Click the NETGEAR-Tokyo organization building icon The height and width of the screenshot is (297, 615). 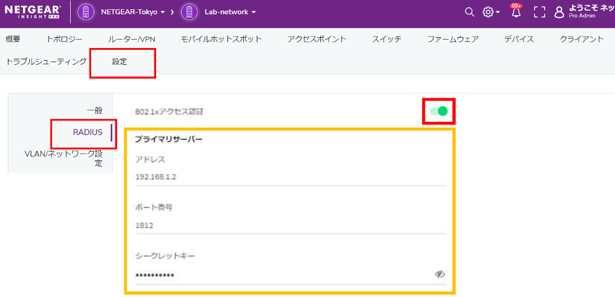coord(86,12)
